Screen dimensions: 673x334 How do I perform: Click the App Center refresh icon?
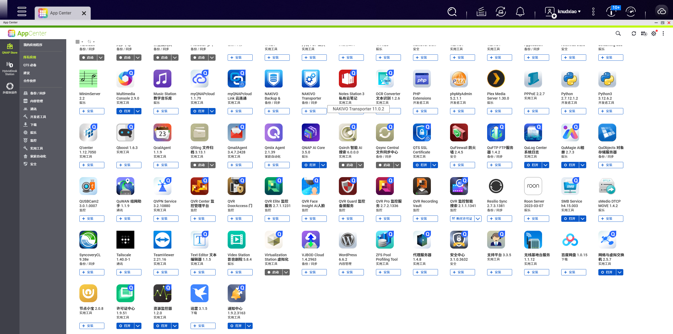[634, 34]
